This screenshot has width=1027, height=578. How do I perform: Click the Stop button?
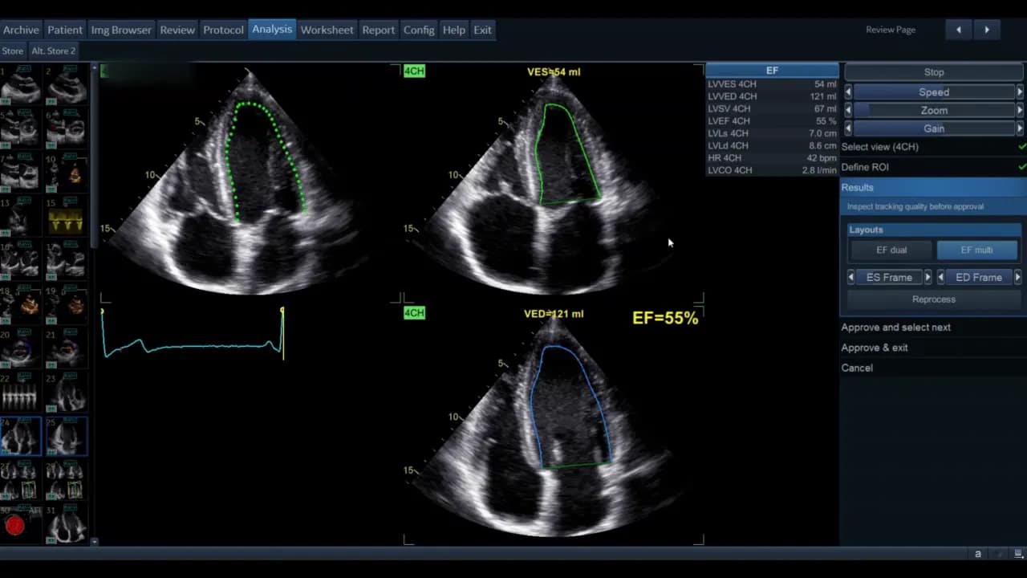tap(933, 72)
